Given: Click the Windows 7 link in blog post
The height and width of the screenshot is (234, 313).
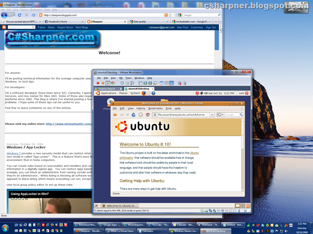Looking at the screenshot, I should coord(14,154).
